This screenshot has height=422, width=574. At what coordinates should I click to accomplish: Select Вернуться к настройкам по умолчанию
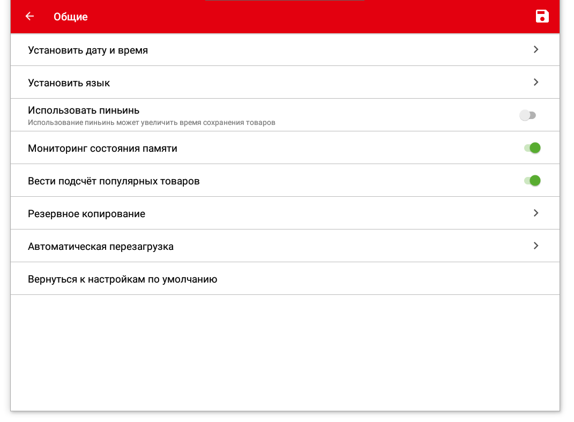click(285, 279)
